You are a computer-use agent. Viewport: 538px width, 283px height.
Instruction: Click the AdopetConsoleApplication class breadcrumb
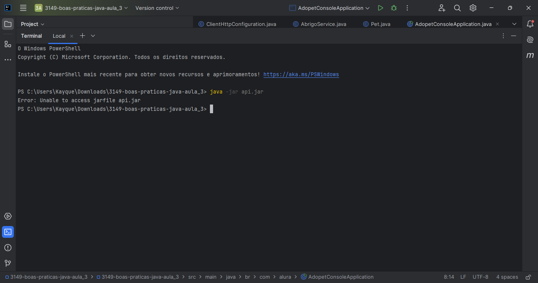(x=337, y=277)
